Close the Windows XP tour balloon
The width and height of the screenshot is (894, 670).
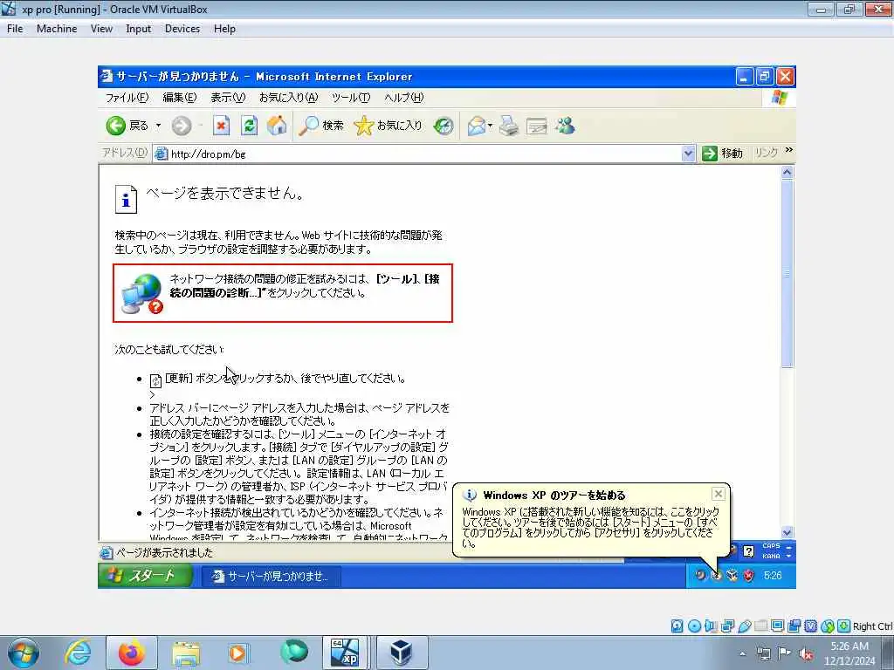point(719,494)
